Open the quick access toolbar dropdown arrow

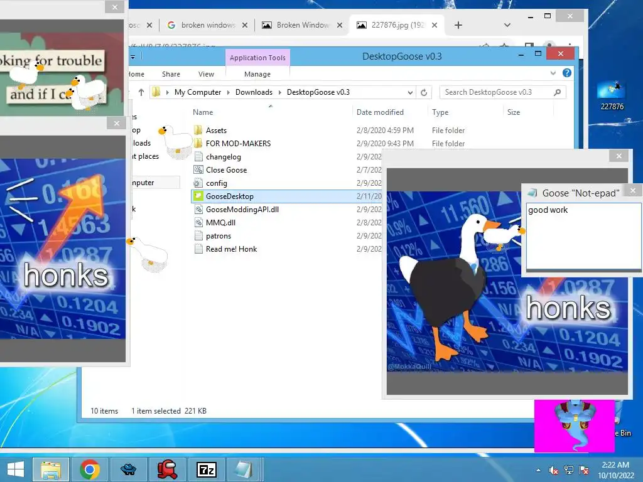133,57
